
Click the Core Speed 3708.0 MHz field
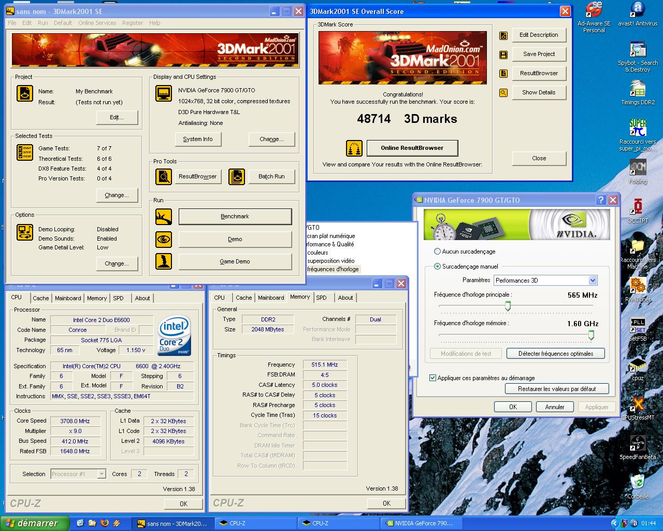75,421
